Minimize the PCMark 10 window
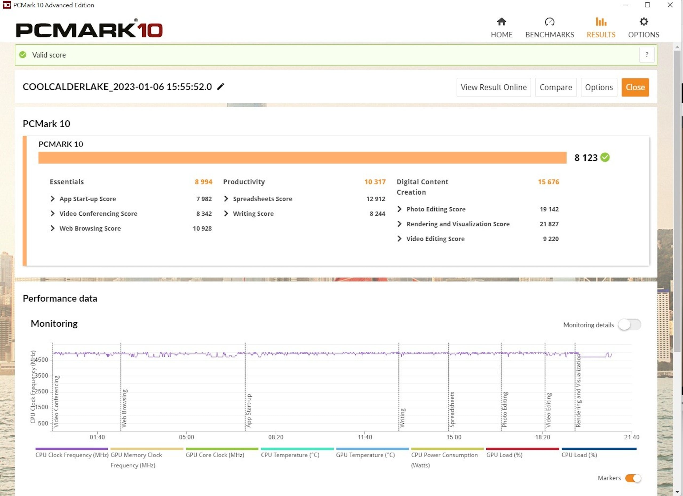Image resolution: width=683 pixels, height=496 pixels. point(625,5)
